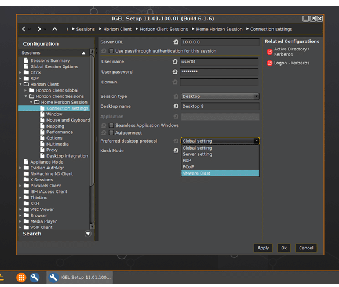Choose Global setting in protocol list
Screen dimensions: 339x287
point(220,148)
